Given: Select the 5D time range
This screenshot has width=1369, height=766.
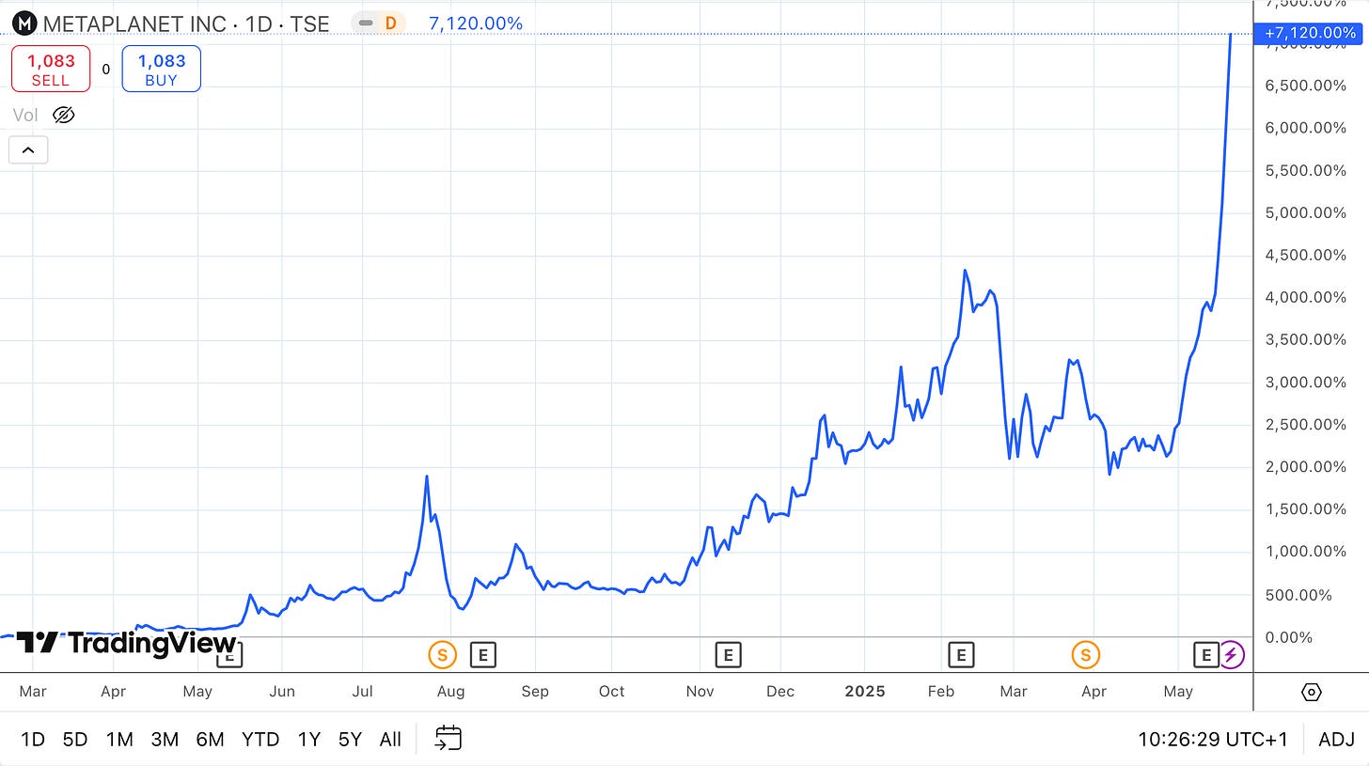Looking at the screenshot, I should click(75, 740).
